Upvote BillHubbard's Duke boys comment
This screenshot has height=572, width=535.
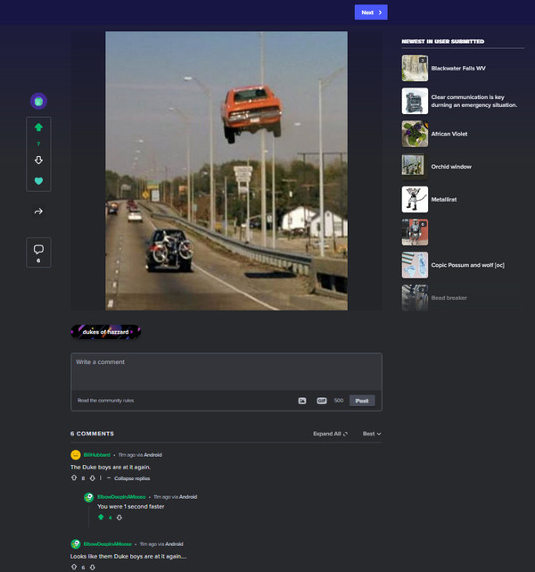tap(74, 478)
